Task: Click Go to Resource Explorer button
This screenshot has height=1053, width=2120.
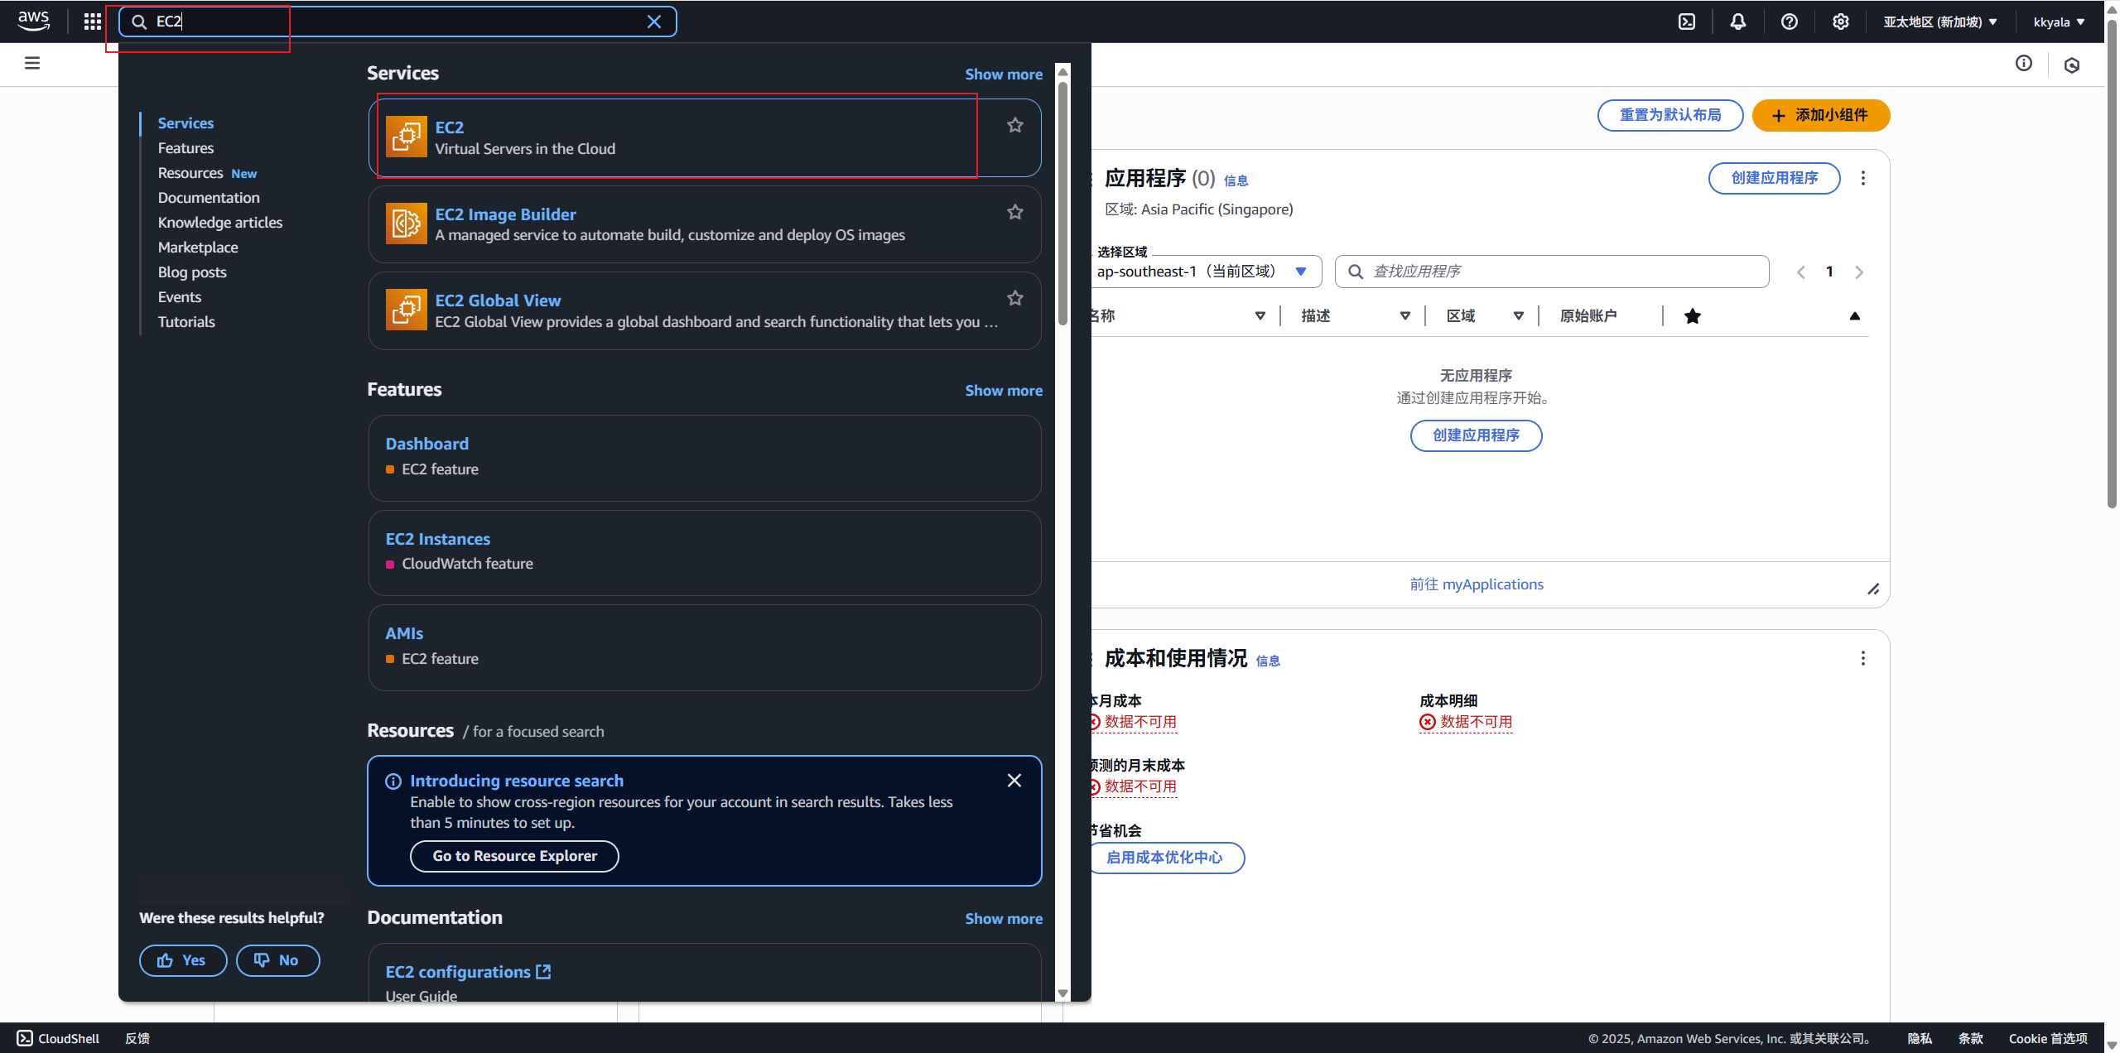Action: click(514, 856)
